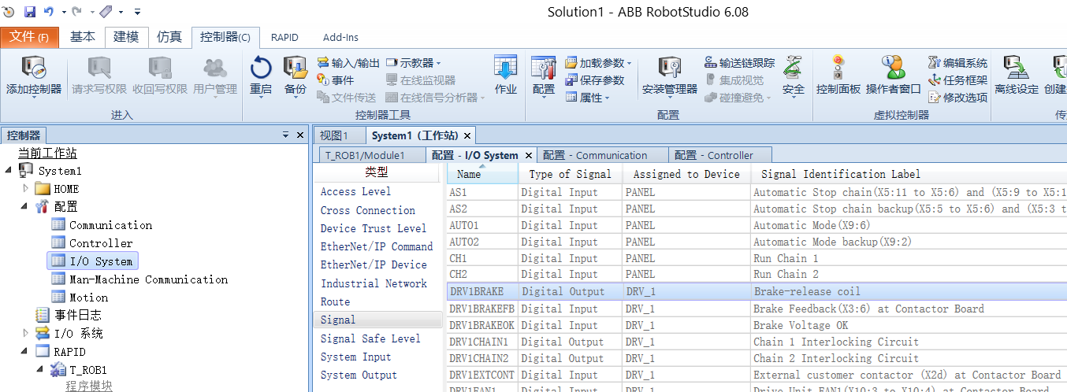Switch to the Add-Ins ribbon tab

pyautogui.click(x=340, y=37)
